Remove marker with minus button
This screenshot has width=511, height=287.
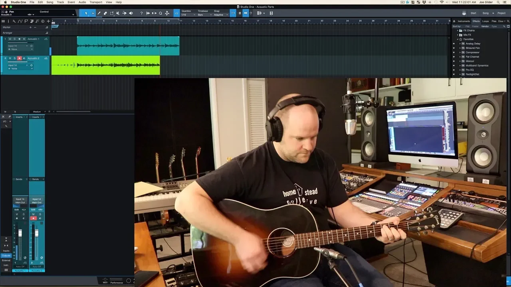[x=35, y=27]
